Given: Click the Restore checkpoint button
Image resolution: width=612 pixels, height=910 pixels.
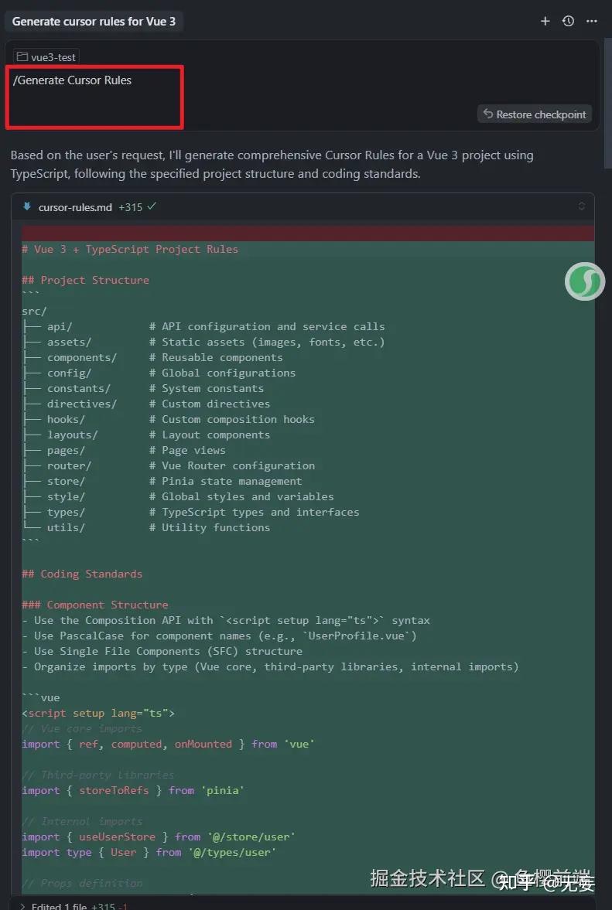Looking at the screenshot, I should click(x=535, y=114).
